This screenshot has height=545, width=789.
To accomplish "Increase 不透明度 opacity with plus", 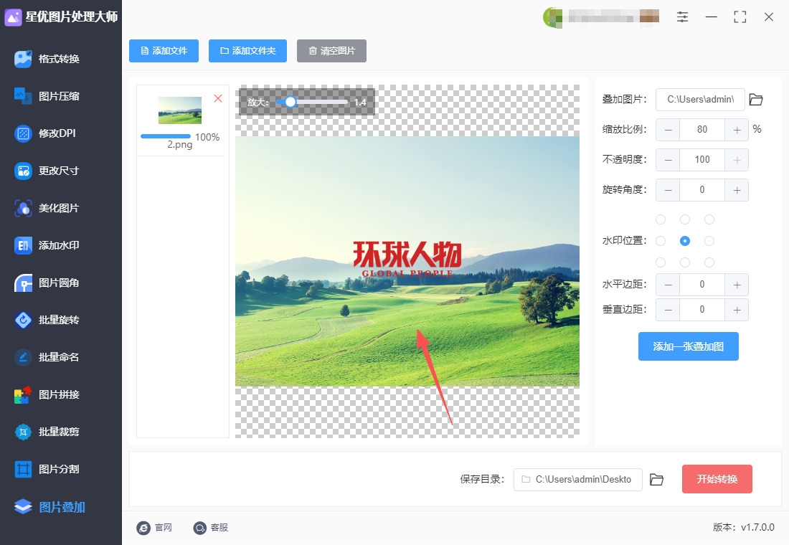I will pyautogui.click(x=737, y=160).
